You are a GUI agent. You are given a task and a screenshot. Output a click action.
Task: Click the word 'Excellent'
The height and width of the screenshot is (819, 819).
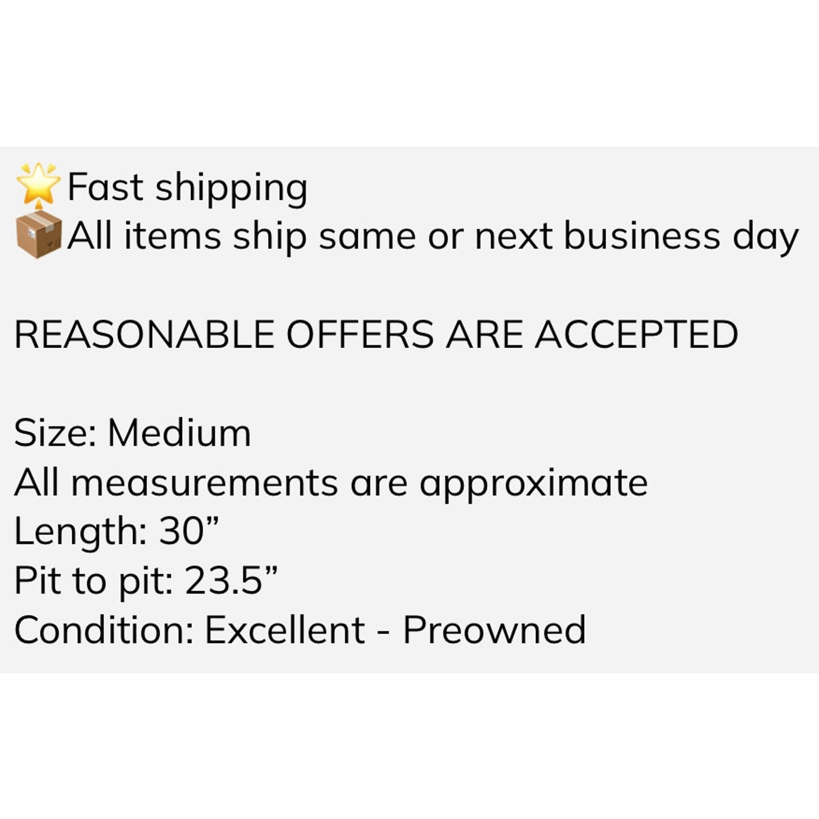[285, 630]
